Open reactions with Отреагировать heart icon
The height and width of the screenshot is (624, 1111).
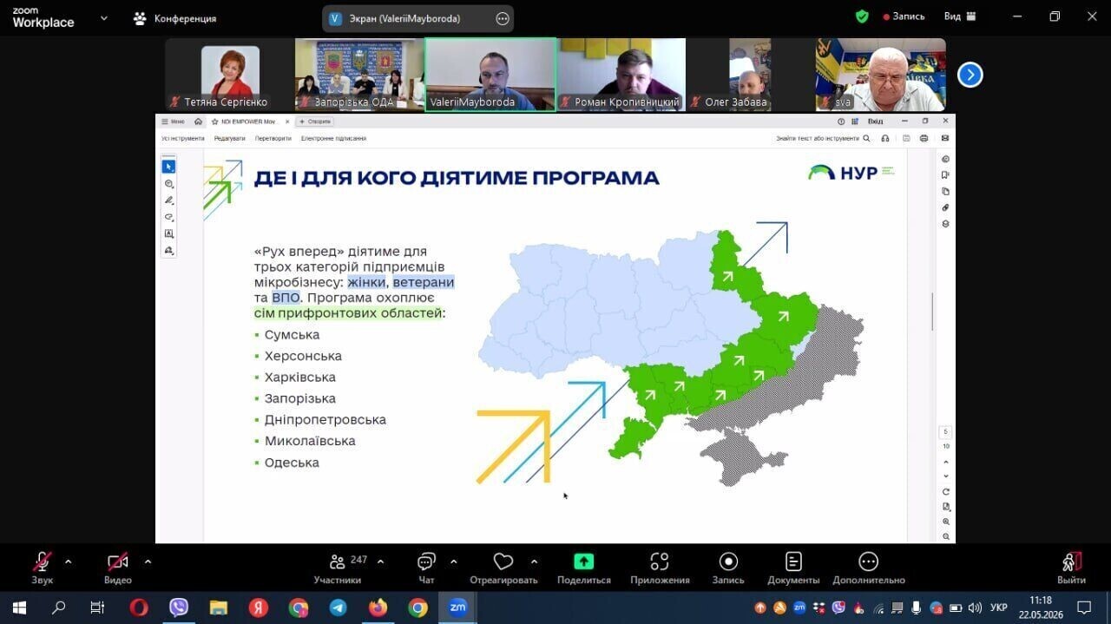[x=503, y=568]
